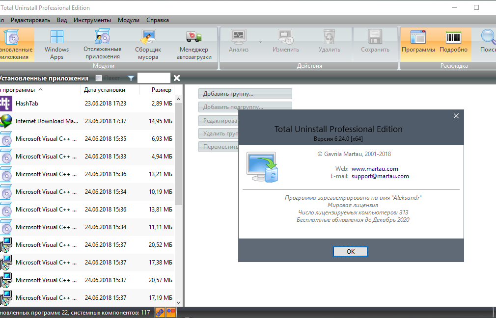Screen dimensions: 496x318
Task: Click the program list scrollbar up arrow
Action: [x=178, y=99]
